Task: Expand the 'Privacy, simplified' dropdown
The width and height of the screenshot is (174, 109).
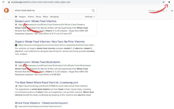Action: [158, 11]
